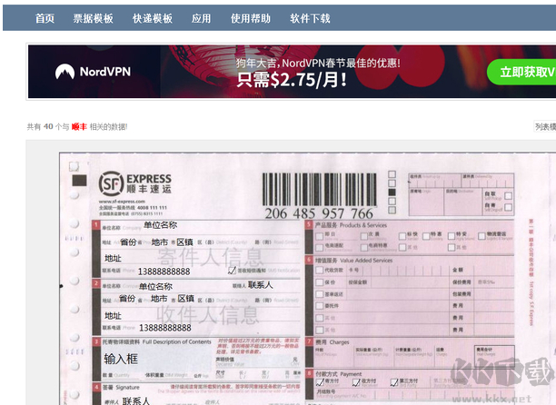Toggle the 寄方付 payment checkbox
The image size is (556, 405).
(x=320, y=381)
